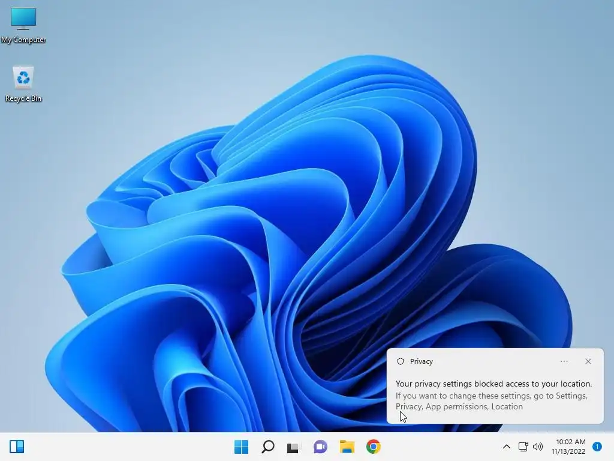Show hidden system tray icons

tap(506, 447)
